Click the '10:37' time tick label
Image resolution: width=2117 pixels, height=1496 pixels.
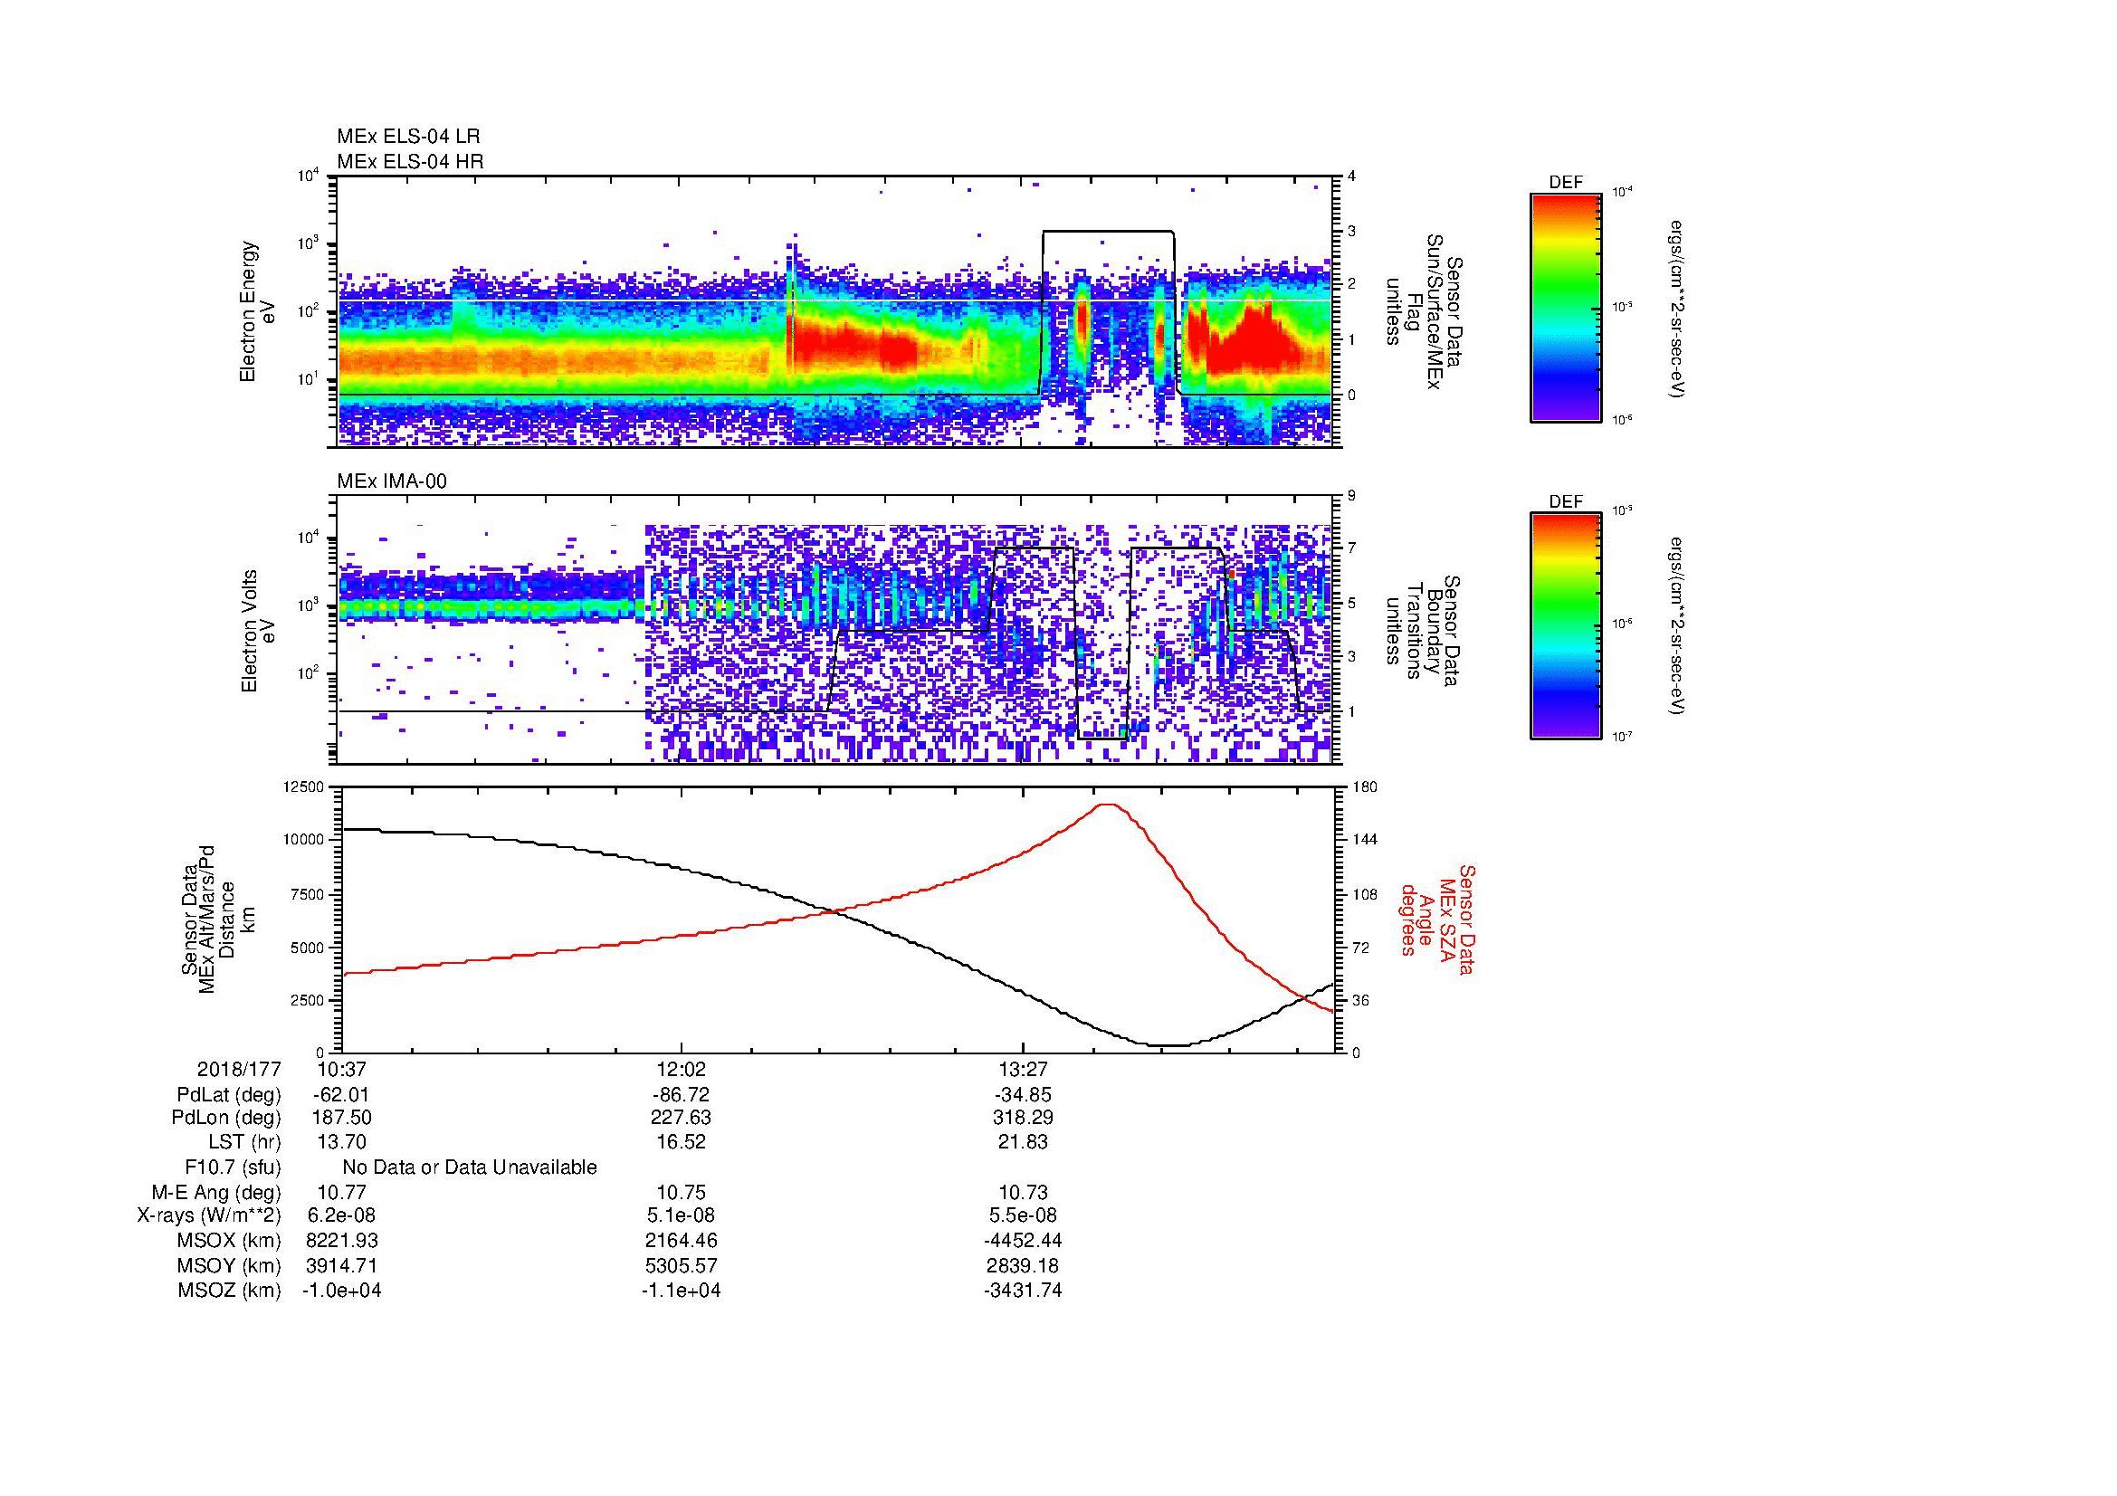click(341, 1069)
